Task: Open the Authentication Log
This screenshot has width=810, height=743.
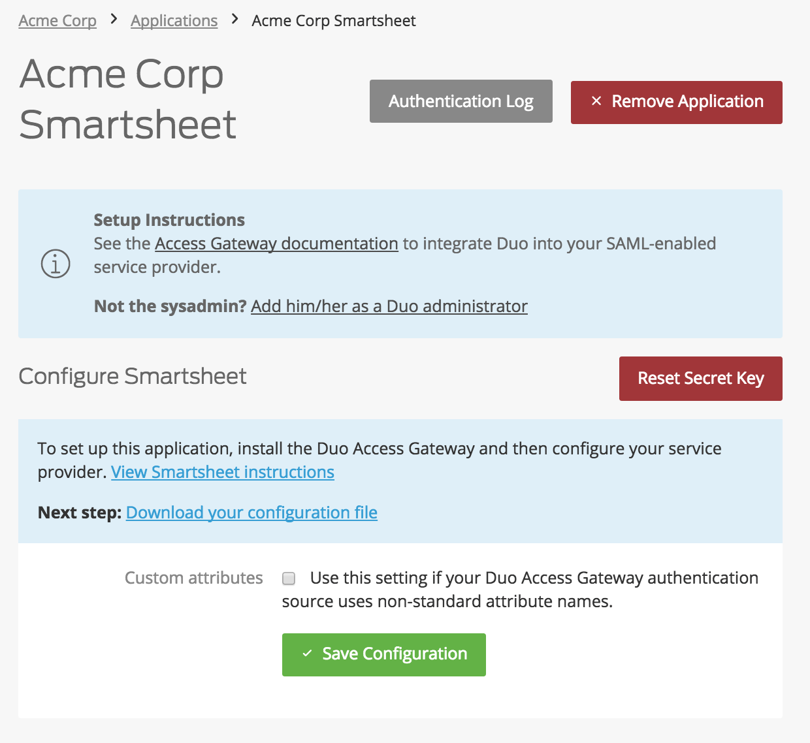Action: coord(461,101)
